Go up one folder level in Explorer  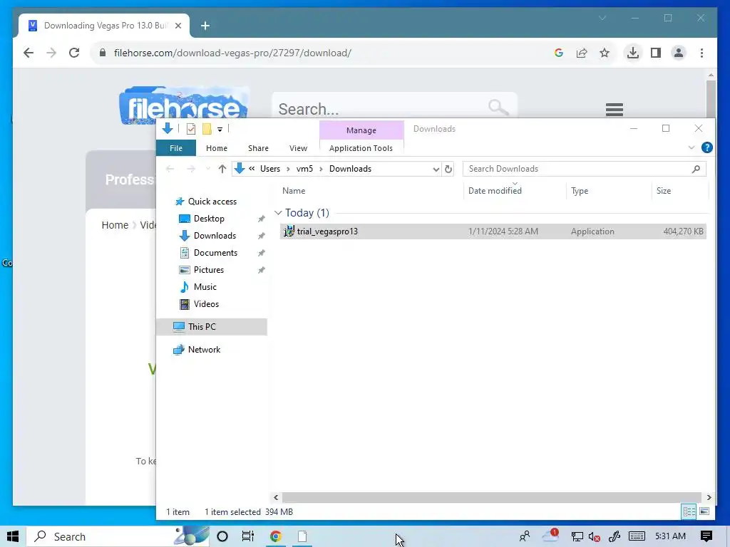tap(222, 169)
